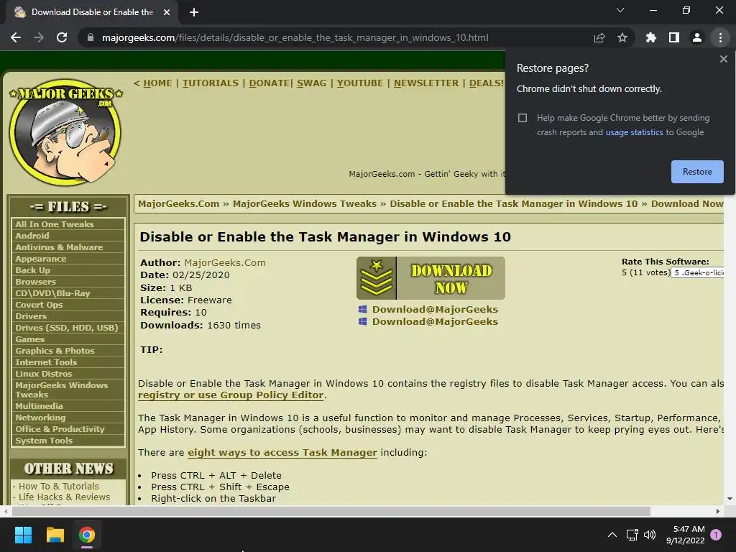Screen dimensions: 736x552
Task: Click the second Windows flag download icon
Action: (x=362, y=321)
